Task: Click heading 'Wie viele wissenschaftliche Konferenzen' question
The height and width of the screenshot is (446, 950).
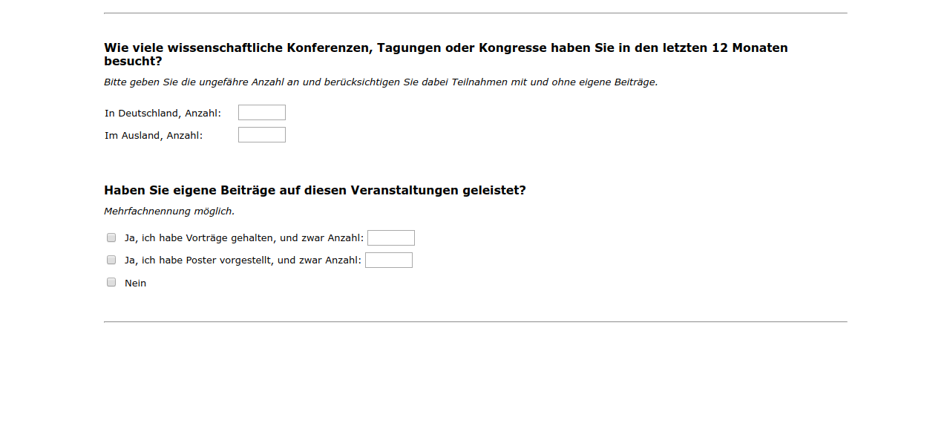Action: (446, 54)
